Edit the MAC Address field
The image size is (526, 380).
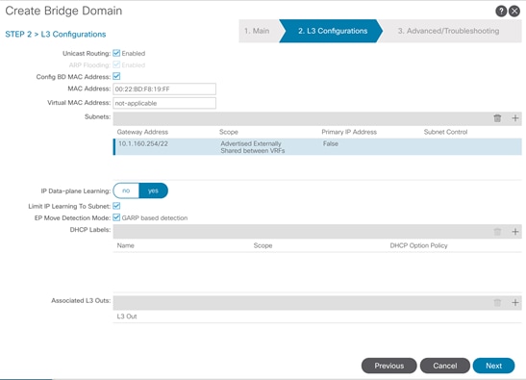(x=164, y=89)
